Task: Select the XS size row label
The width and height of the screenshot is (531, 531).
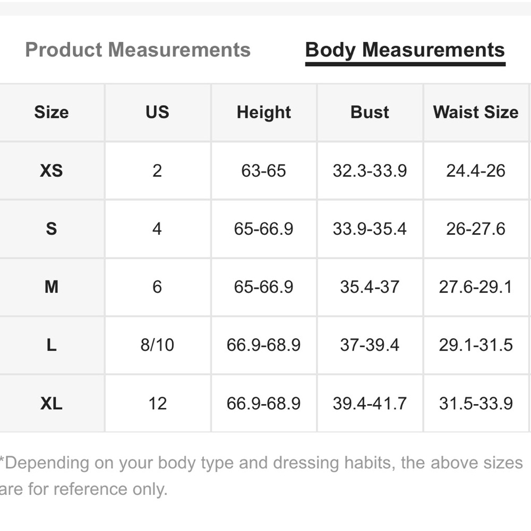Action: (52, 170)
